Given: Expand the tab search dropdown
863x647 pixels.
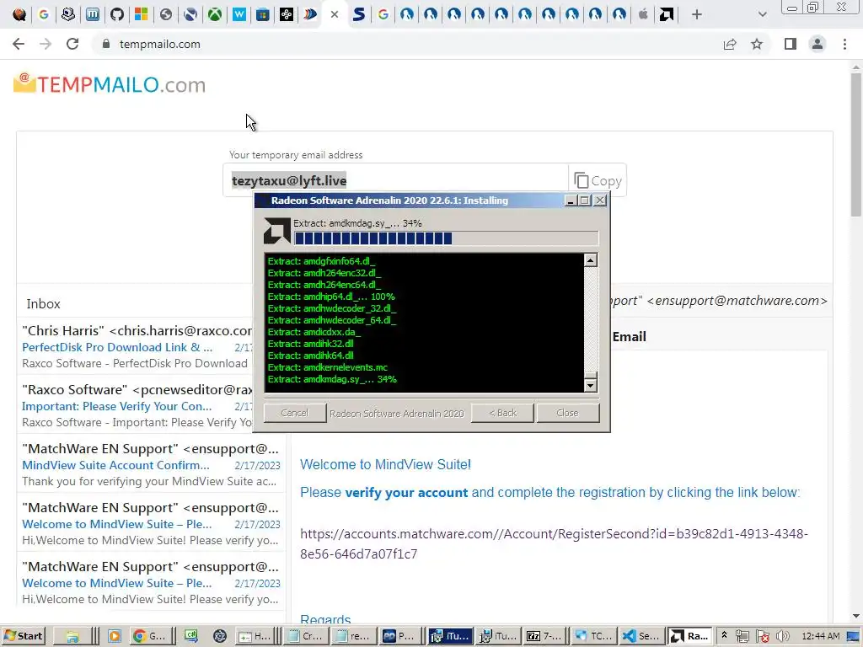Looking at the screenshot, I should tap(762, 14).
